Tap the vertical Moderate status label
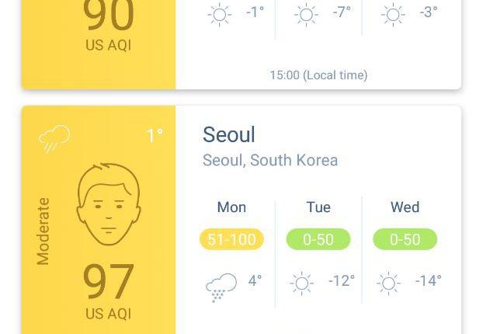483x334 pixels. 43,231
